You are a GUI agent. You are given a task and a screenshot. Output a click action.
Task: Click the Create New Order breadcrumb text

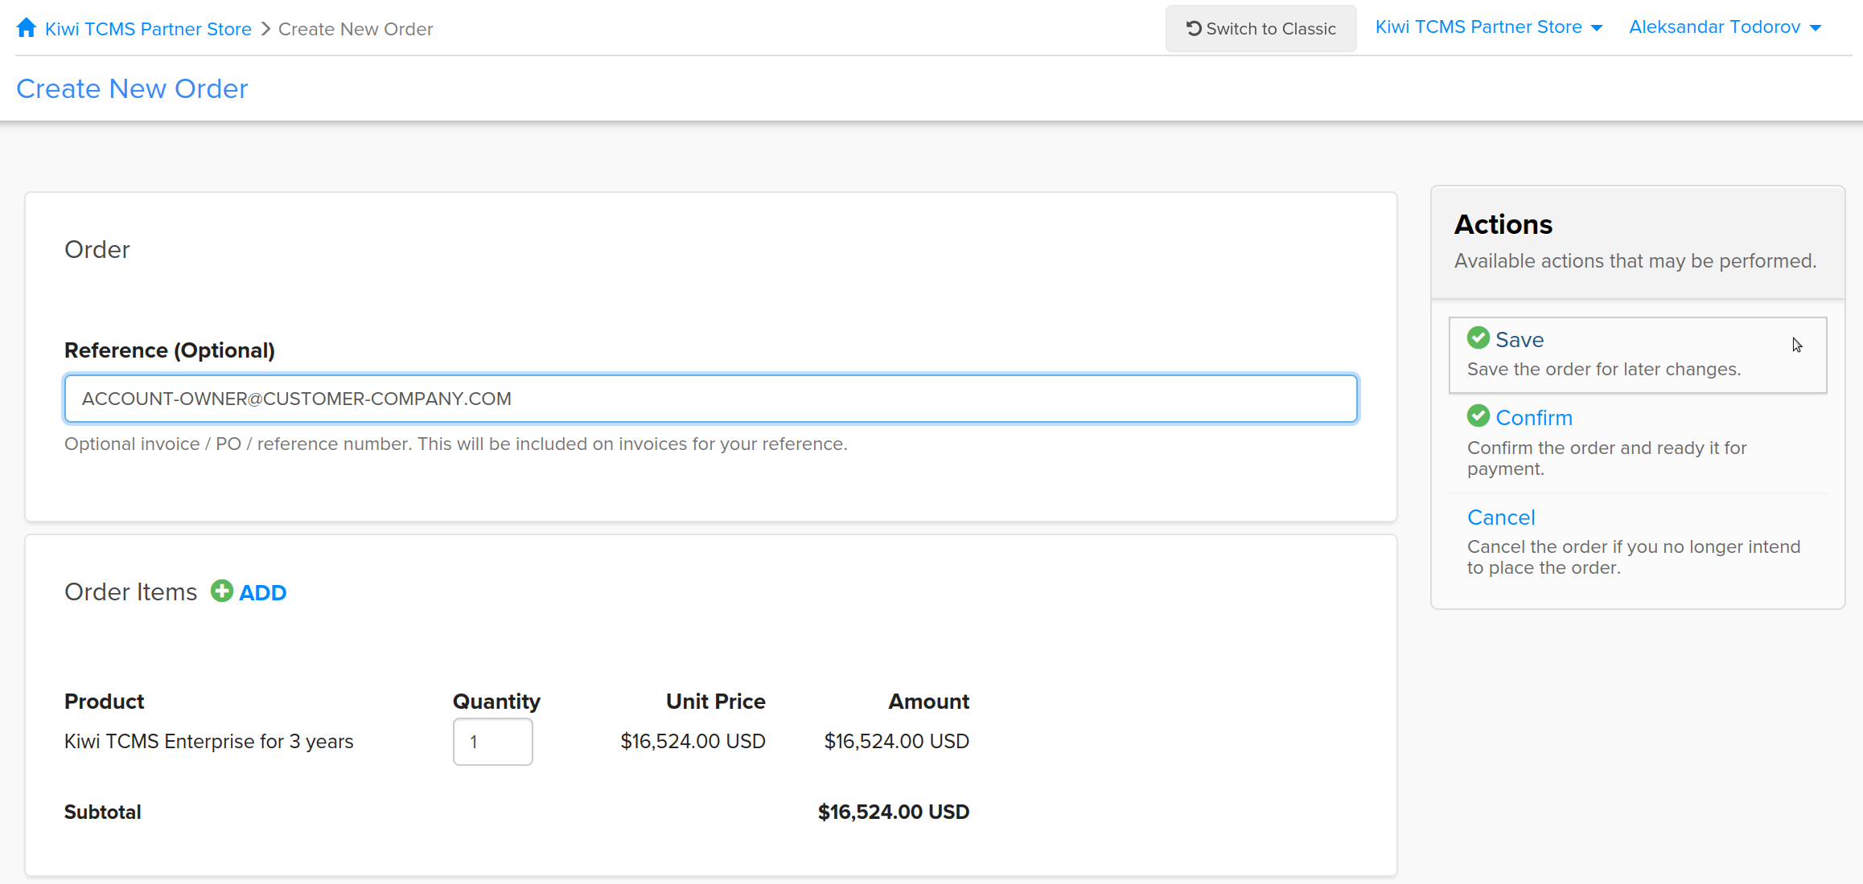[356, 29]
